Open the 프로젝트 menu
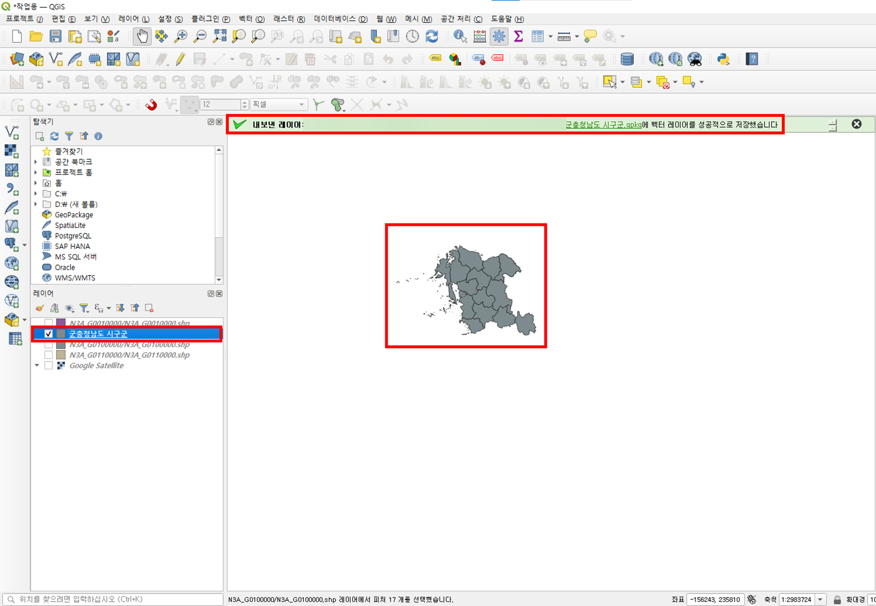The width and height of the screenshot is (876, 606). 24,19
